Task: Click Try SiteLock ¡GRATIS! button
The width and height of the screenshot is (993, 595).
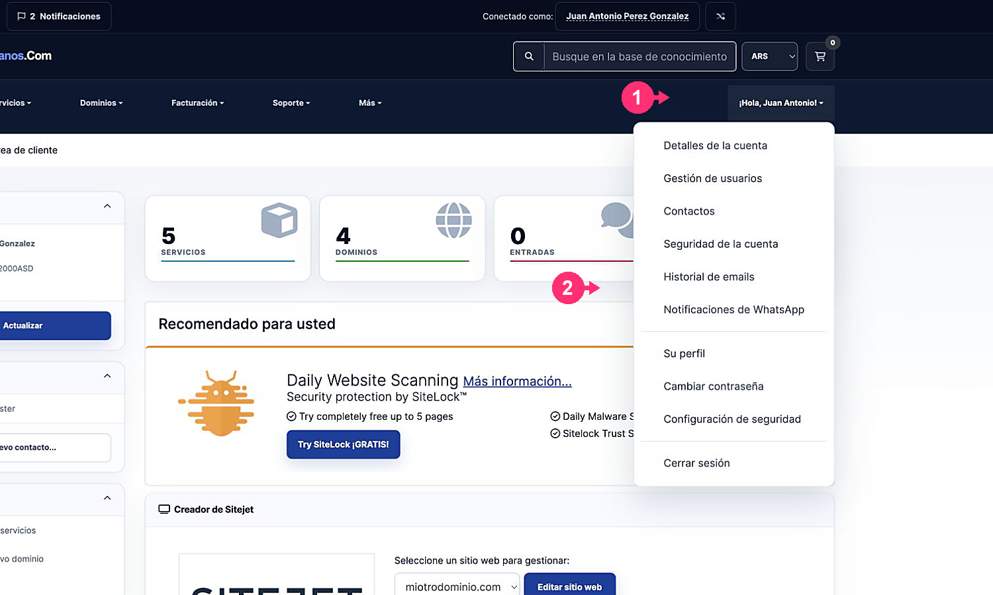Action: tap(343, 445)
